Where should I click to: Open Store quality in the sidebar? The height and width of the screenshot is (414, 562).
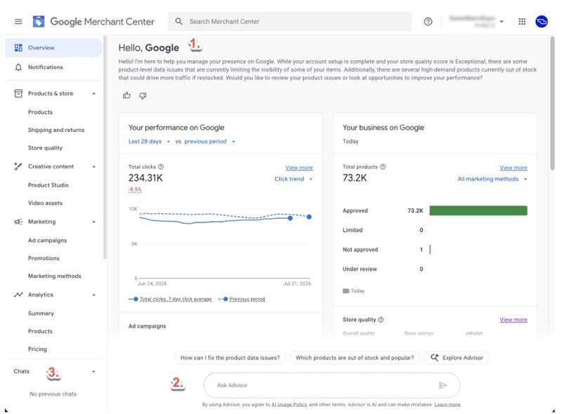(x=45, y=148)
